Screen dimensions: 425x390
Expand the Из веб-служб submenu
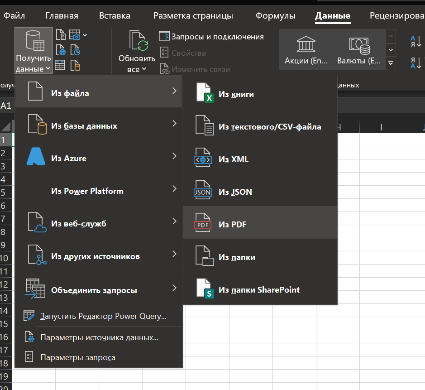(99, 222)
